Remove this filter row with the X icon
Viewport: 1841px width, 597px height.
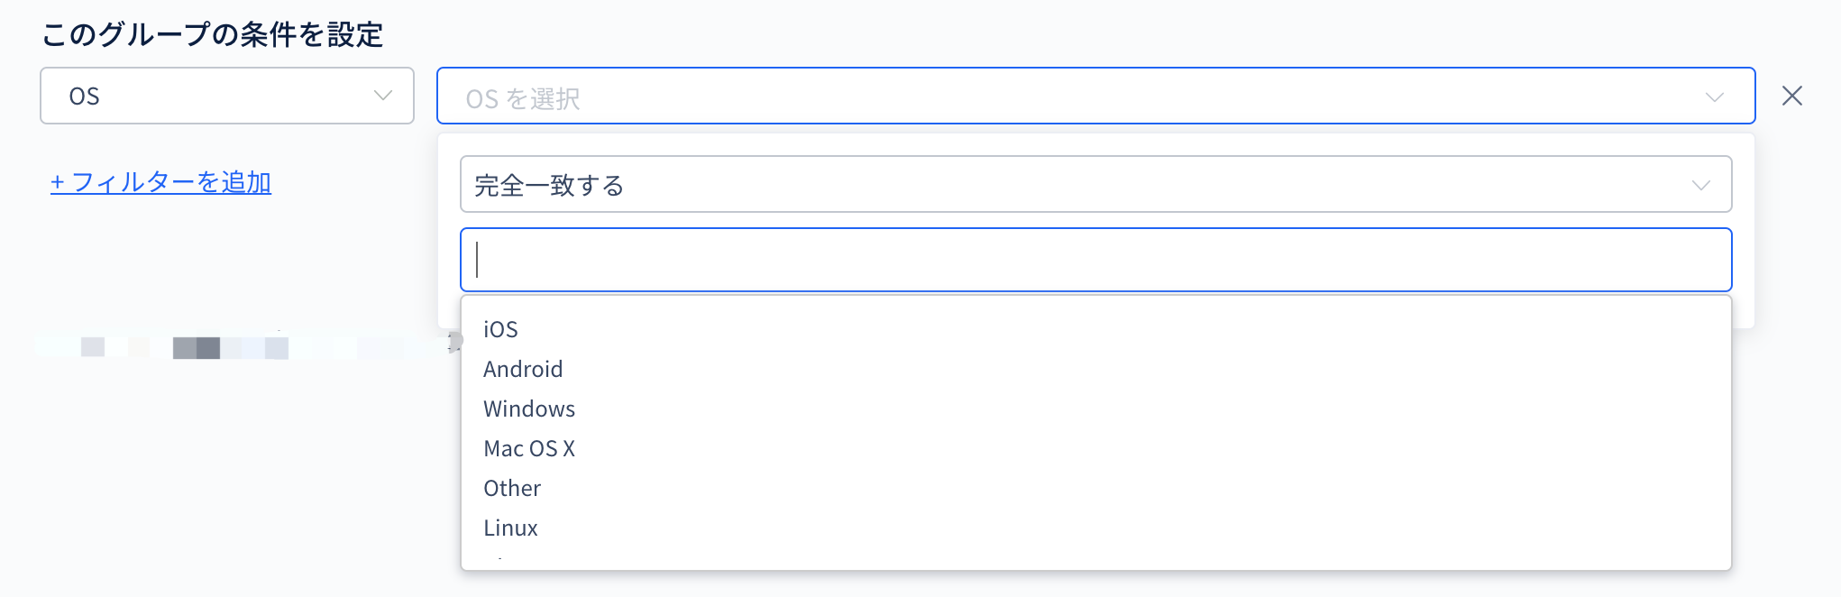(x=1791, y=96)
